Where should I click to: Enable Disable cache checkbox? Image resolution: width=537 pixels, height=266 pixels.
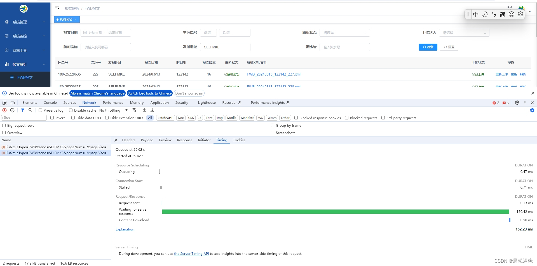[71, 110]
